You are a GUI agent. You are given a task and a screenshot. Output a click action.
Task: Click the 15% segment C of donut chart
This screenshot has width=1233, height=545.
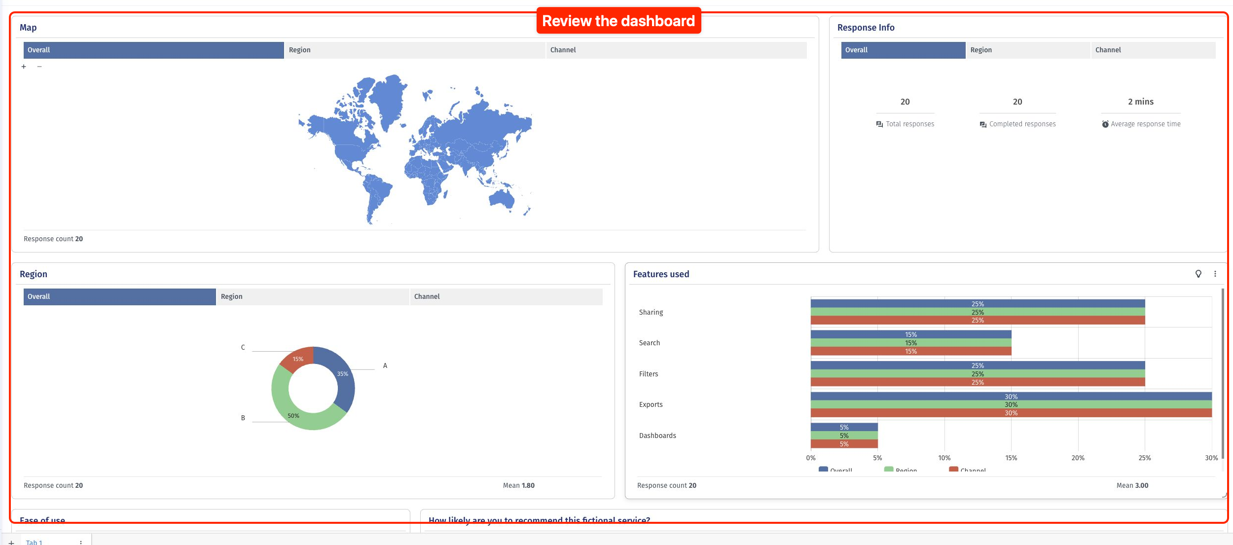[298, 359]
